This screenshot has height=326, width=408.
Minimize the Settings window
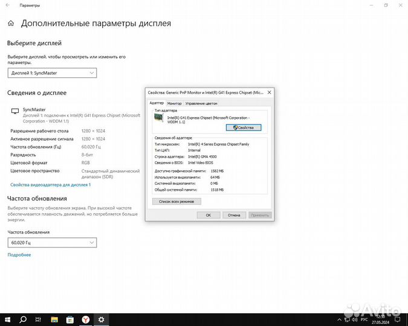click(x=372, y=5)
